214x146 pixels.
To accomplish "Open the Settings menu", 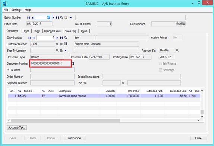I will click(x=16, y=10).
